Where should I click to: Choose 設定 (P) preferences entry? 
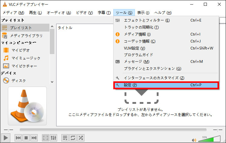tap(166, 85)
